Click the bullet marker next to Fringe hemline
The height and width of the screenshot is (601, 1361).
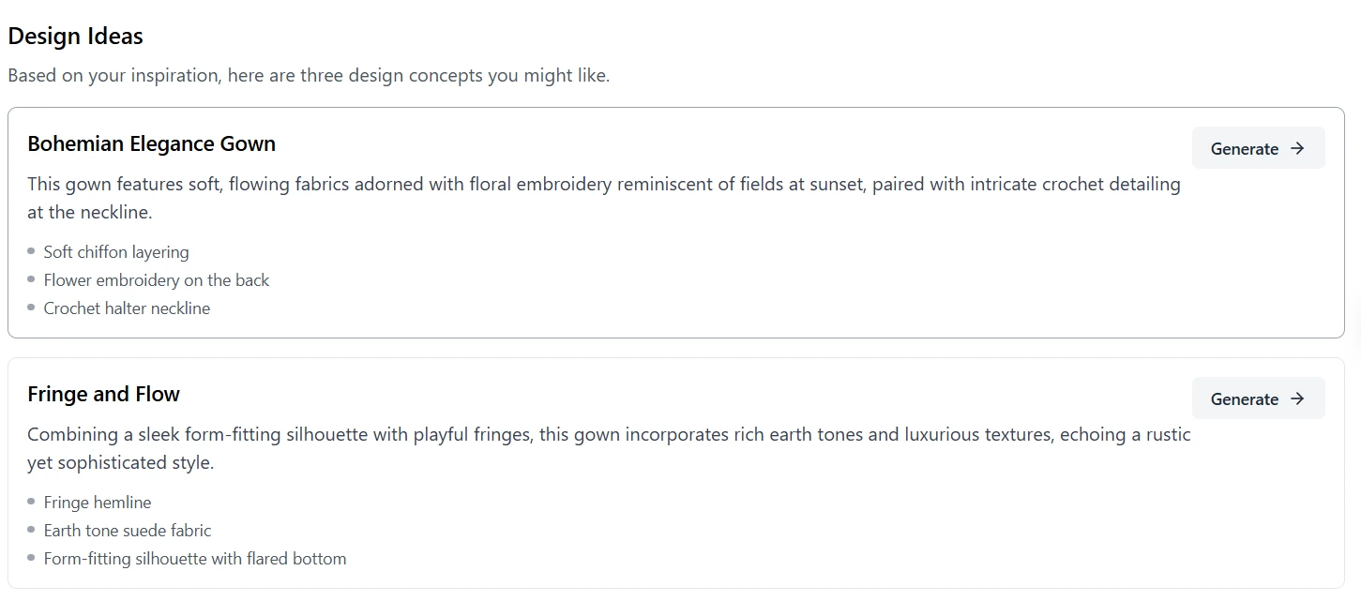pyautogui.click(x=33, y=502)
